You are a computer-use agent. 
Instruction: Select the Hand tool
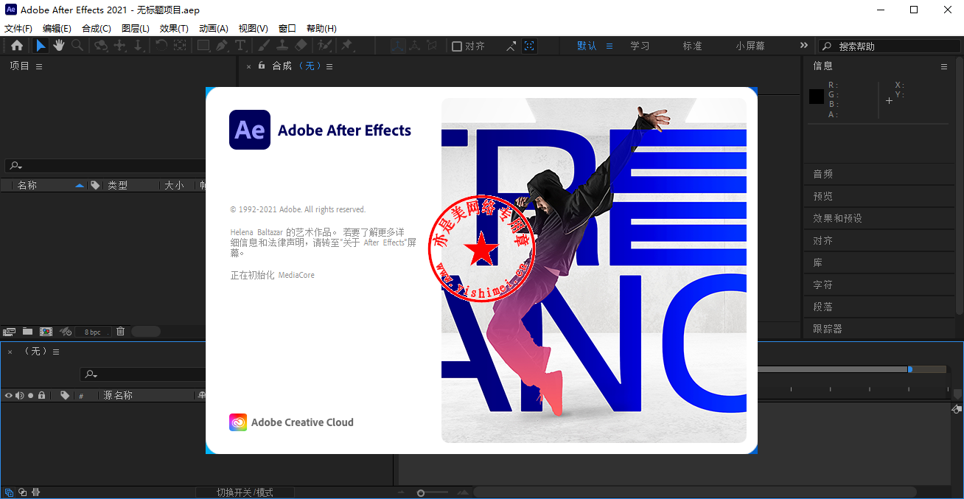tap(59, 46)
